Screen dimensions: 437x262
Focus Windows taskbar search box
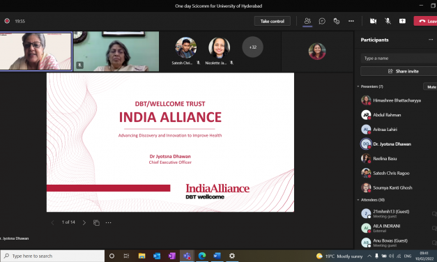tap(53, 256)
